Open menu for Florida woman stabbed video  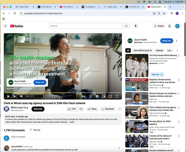pos(179,80)
